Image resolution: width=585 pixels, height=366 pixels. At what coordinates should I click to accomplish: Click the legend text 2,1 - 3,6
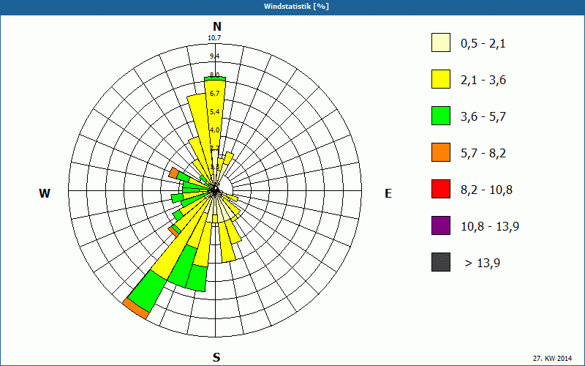click(x=483, y=81)
